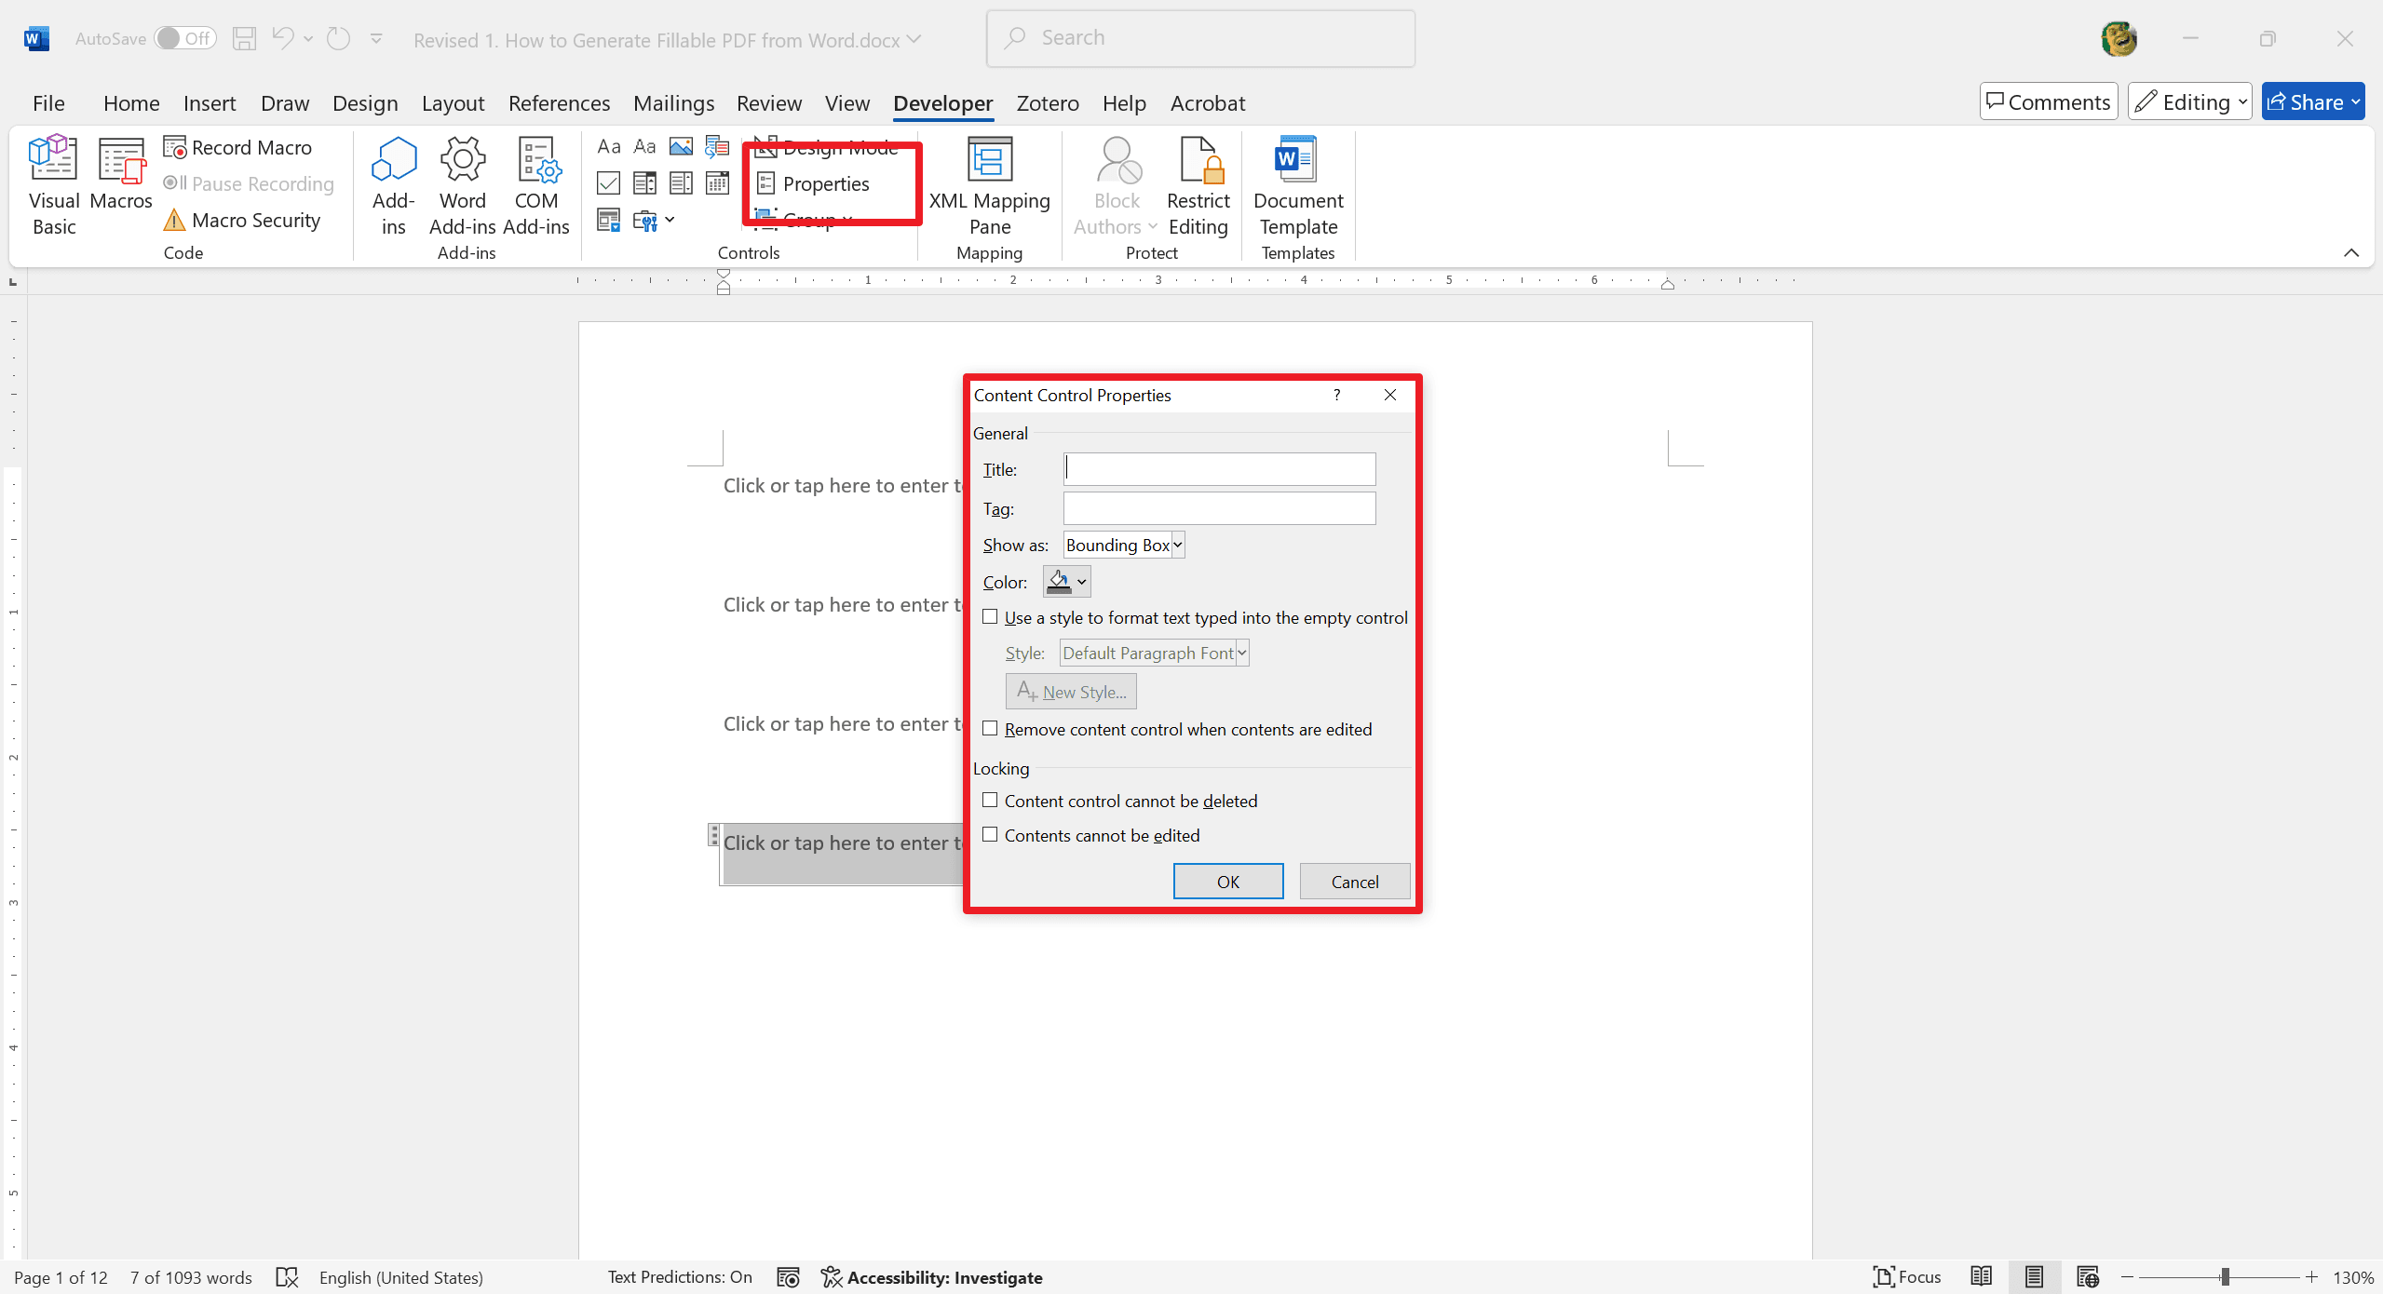Expand Share button dropdown
Image resolution: width=2383 pixels, height=1294 pixels.
pos(2355,101)
